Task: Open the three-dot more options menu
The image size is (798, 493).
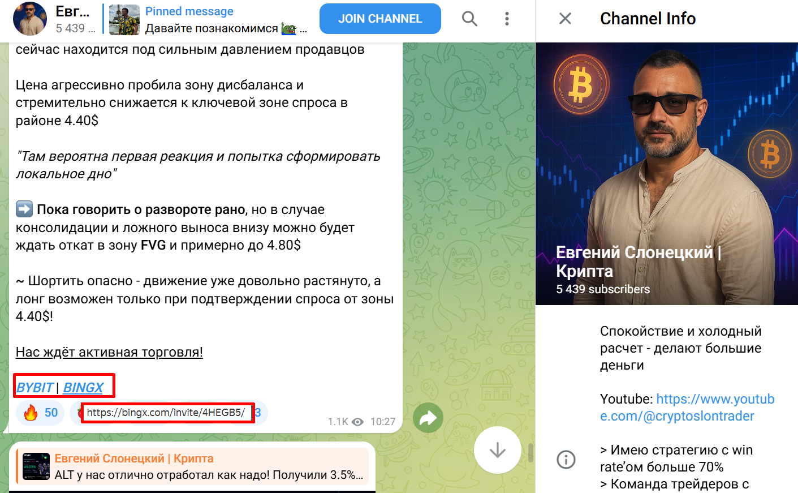Action: coord(507,19)
